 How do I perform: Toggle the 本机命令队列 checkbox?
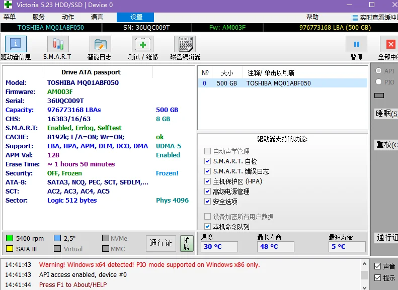click(207, 226)
